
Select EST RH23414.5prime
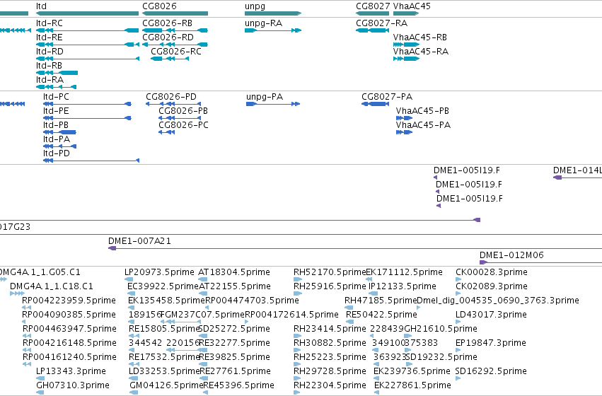[330, 329]
